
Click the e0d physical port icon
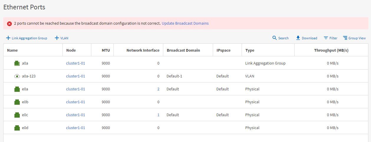point(17,128)
